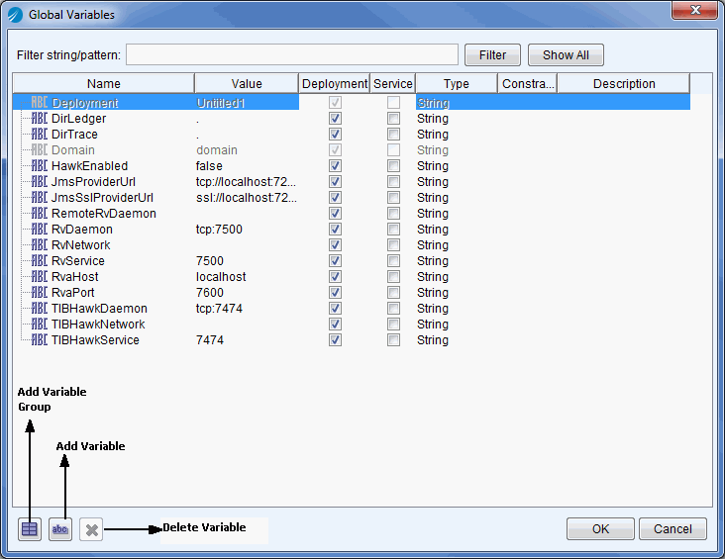Dismiss dialog with Cancel button
The height and width of the screenshot is (559, 725).
pyautogui.click(x=673, y=529)
